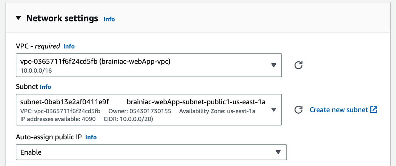Click the Subnet dropdown arrow icon

pos(273,110)
